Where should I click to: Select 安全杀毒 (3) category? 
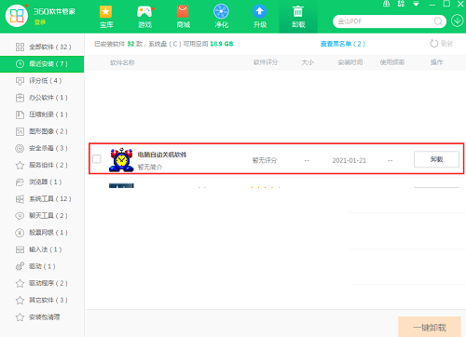pos(42,148)
